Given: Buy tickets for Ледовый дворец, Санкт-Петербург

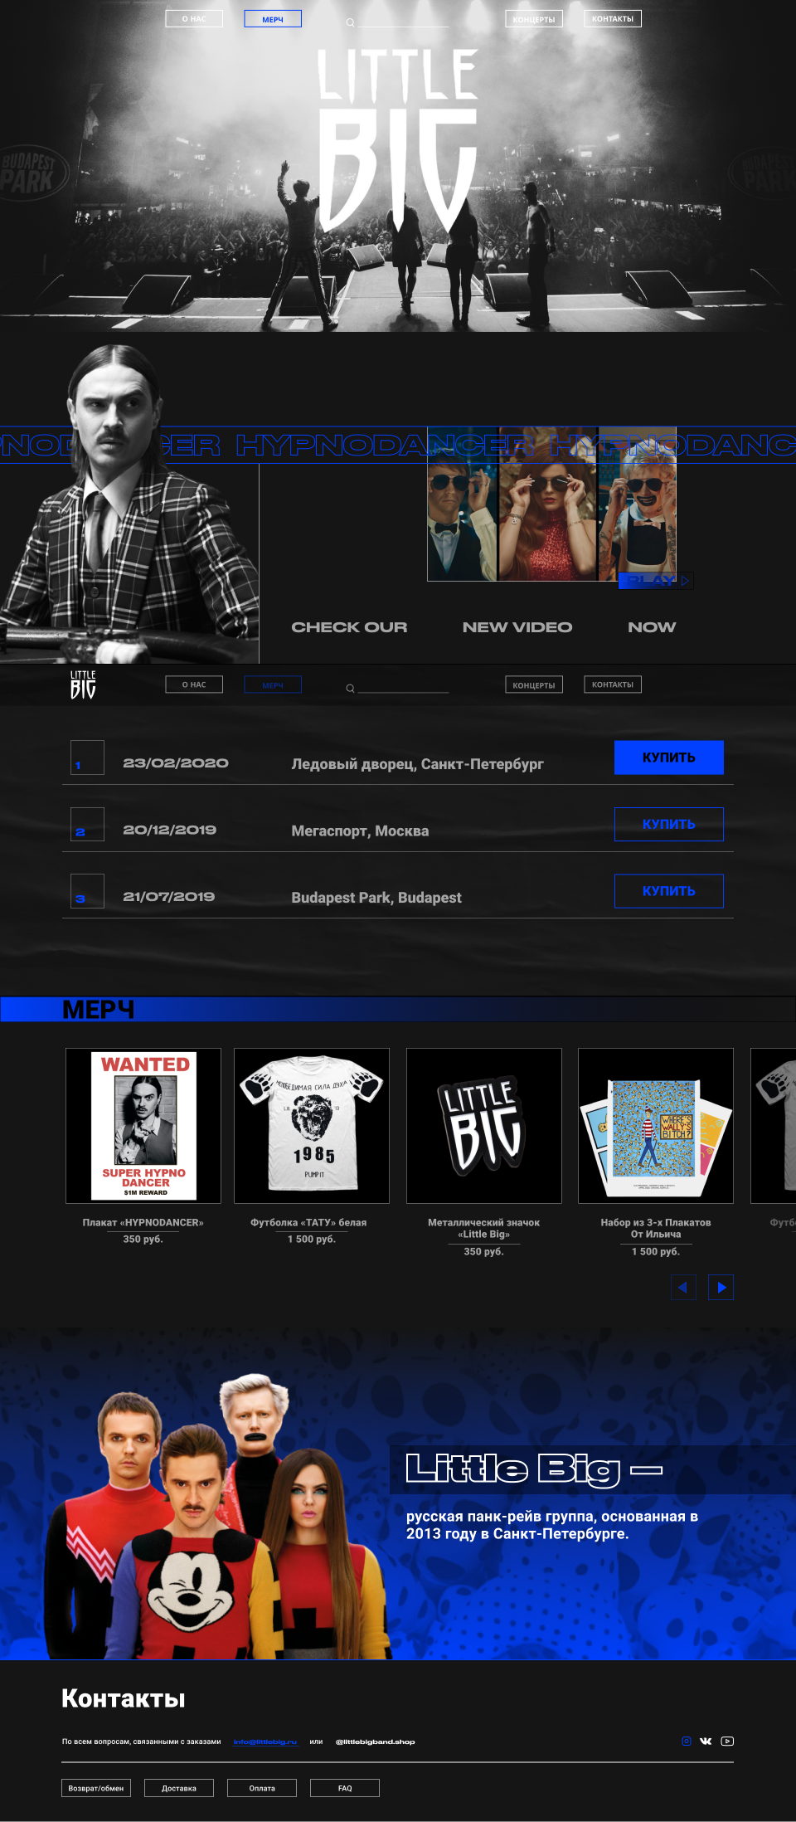Looking at the screenshot, I should pyautogui.click(x=669, y=758).
